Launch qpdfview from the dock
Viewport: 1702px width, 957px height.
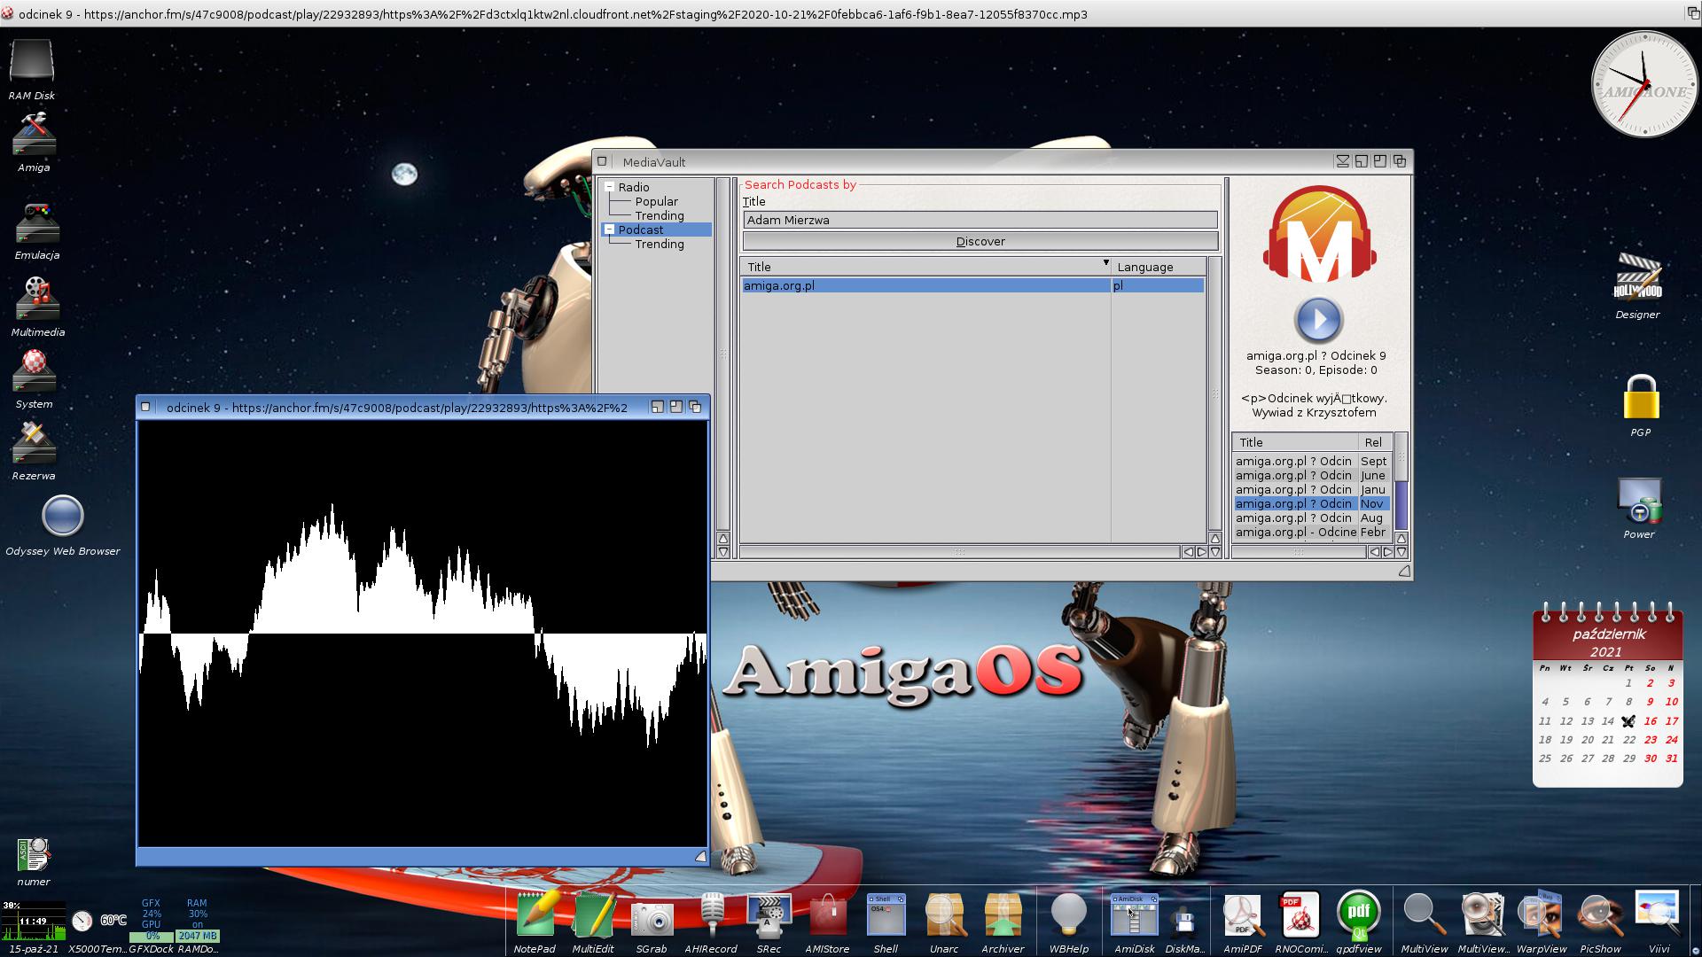point(1358,915)
